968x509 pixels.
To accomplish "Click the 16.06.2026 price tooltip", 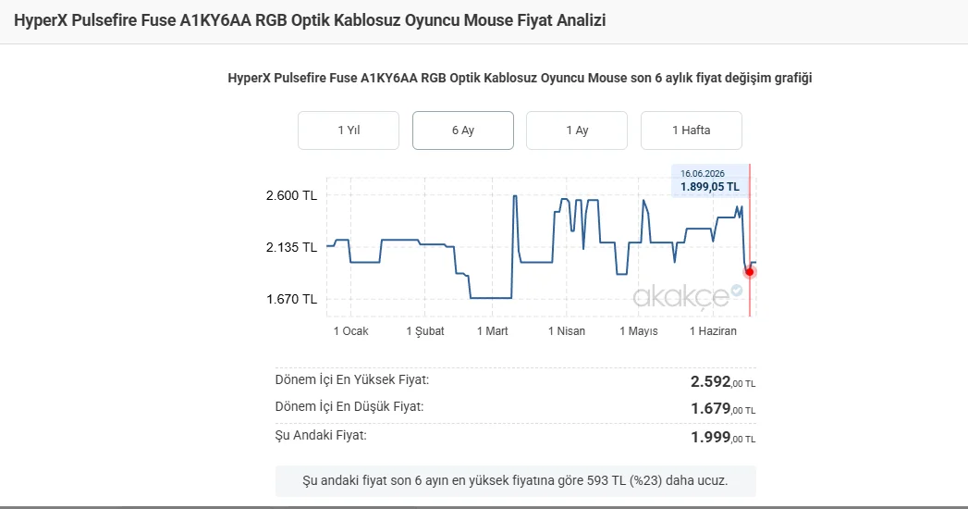I will pyautogui.click(x=710, y=181).
